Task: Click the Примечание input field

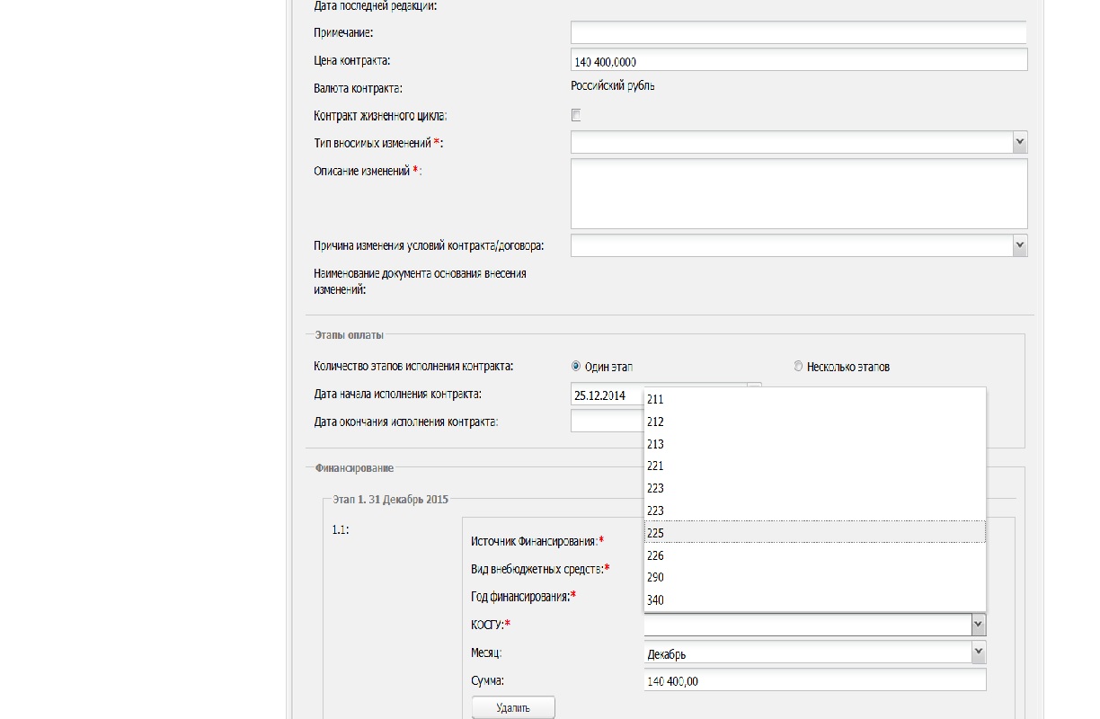Action: click(799, 32)
